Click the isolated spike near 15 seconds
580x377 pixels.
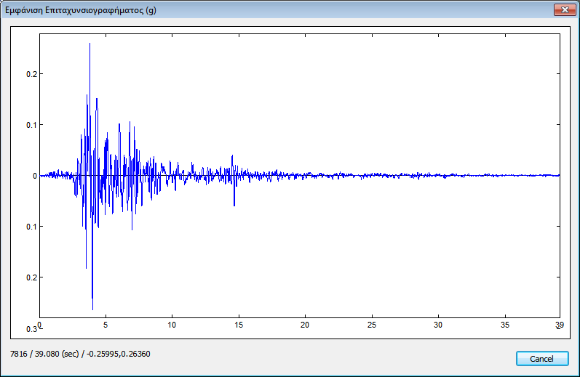(x=234, y=181)
